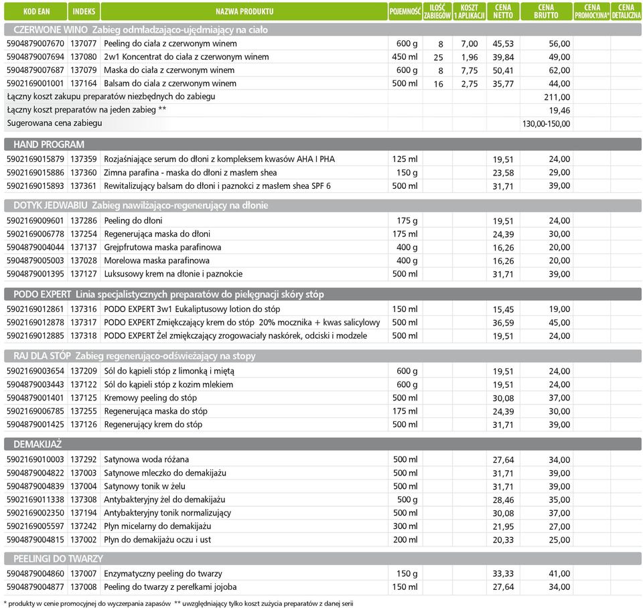Screen dimensions: 643x608
Task: Click application cost 7,75 for Maska do ciała
Action: tap(469, 70)
